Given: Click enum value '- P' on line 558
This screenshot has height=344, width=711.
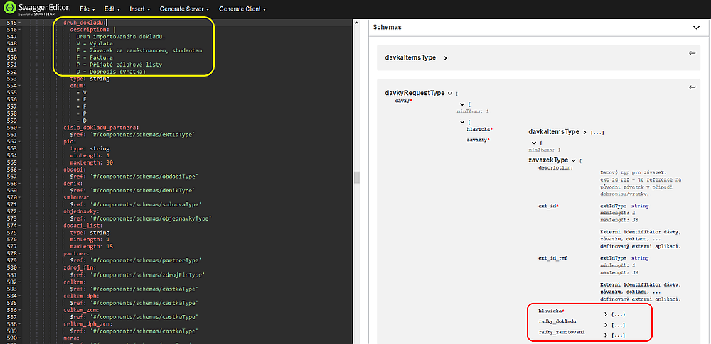Looking at the screenshot, I should (82, 113).
